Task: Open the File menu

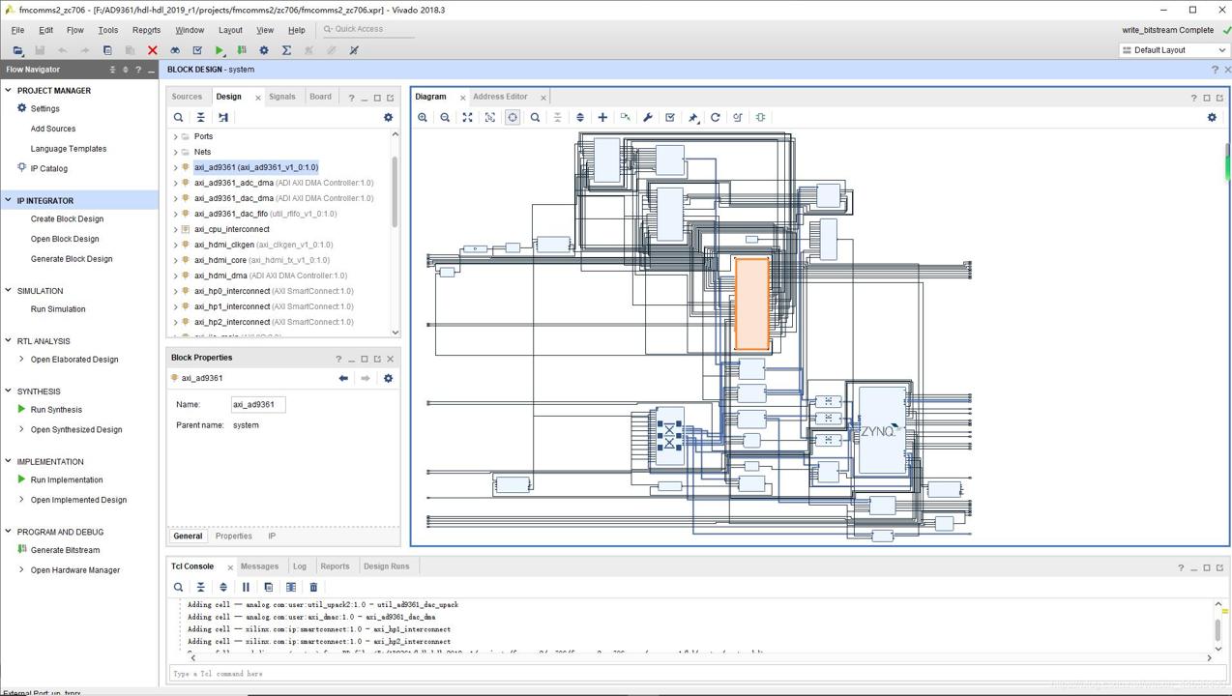Action: (x=17, y=30)
